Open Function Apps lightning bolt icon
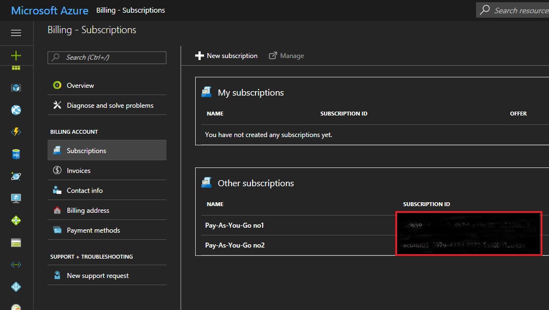This screenshot has height=310, width=549. [16, 132]
